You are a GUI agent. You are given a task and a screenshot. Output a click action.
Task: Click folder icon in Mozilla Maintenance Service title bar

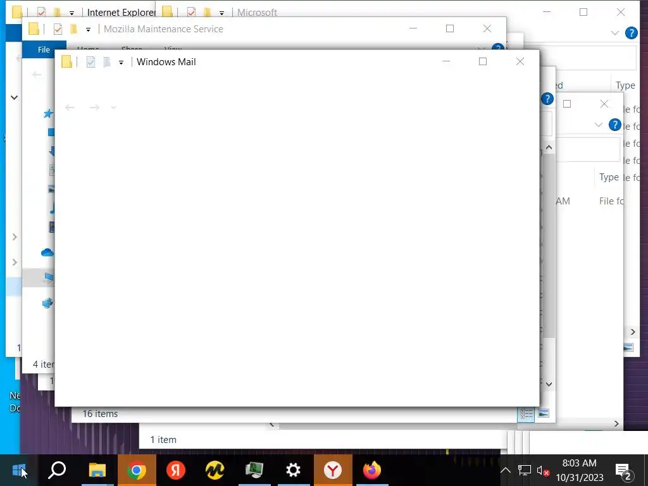coord(34,29)
